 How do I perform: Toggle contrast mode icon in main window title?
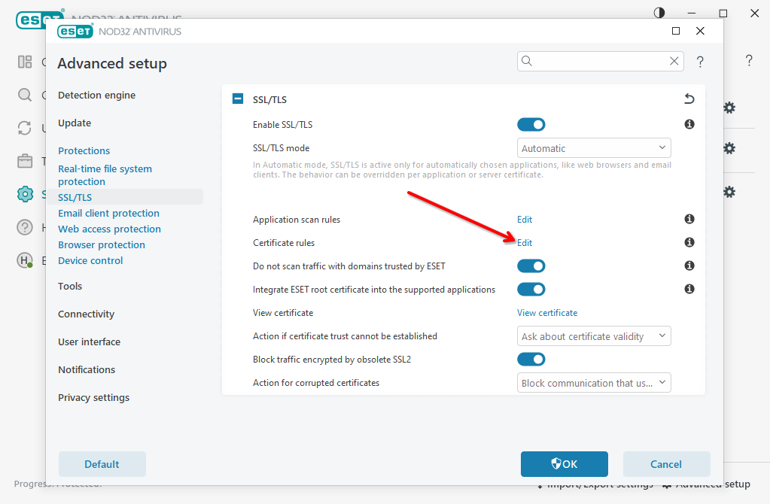coord(659,13)
